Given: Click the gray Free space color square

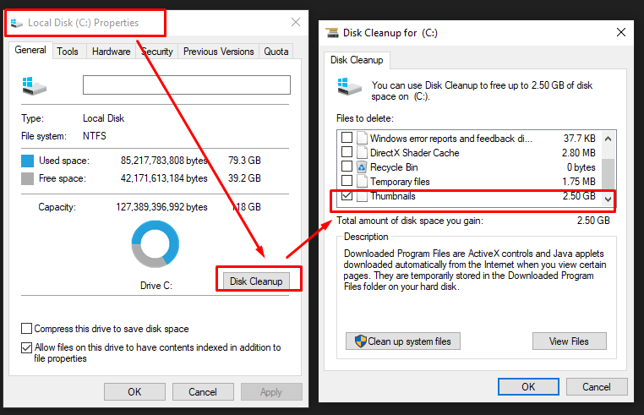Looking at the screenshot, I should pos(28,178).
